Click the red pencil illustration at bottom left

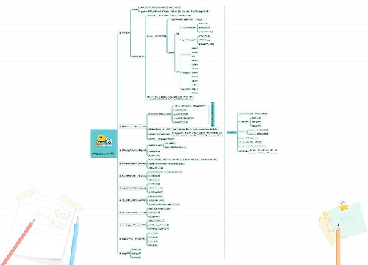[17, 242]
